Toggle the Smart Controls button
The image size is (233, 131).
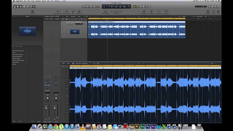(28, 7)
